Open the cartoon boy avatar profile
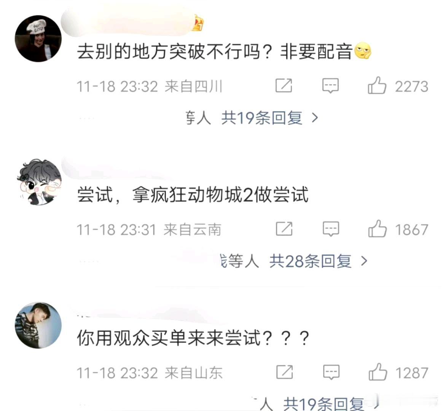The image size is (443, 411). 39,182
